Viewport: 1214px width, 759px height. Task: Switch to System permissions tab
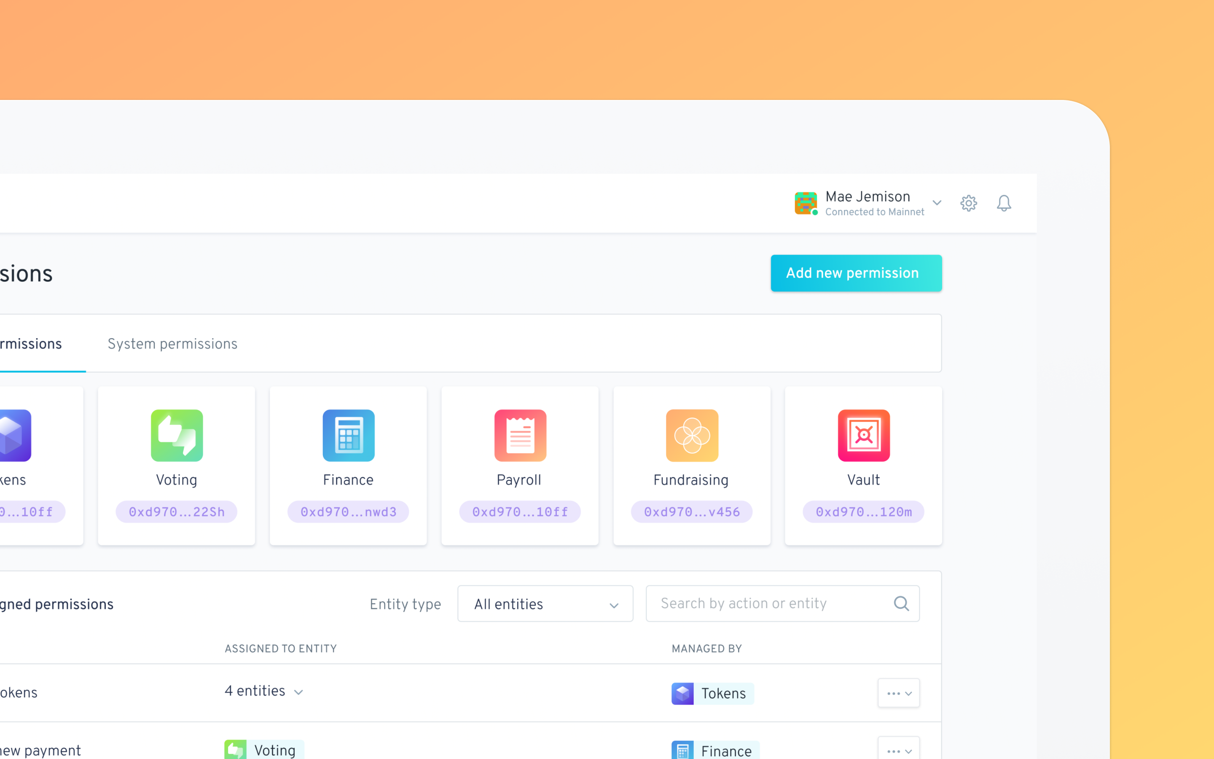(172, 344)
